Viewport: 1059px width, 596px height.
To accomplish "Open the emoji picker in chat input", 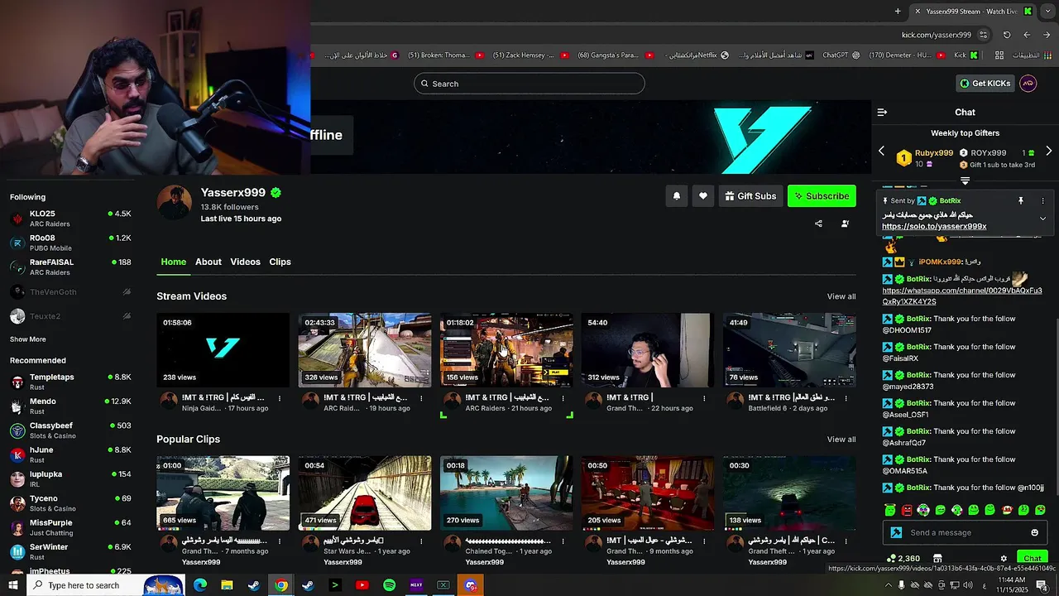I will click(1034, 532).
